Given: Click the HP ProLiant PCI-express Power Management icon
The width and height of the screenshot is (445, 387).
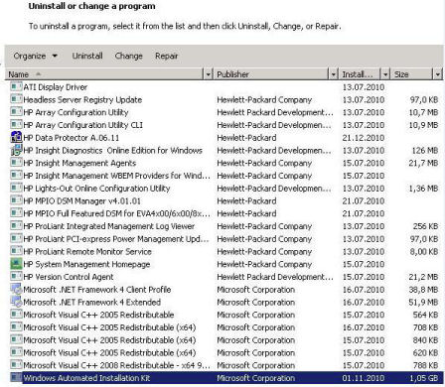Looking at the screenshot, I should (x=16, y=238).
